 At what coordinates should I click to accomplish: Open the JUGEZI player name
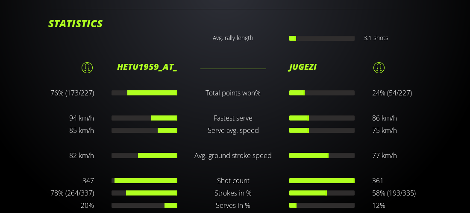pyautogui.click(x=303, y=67)
